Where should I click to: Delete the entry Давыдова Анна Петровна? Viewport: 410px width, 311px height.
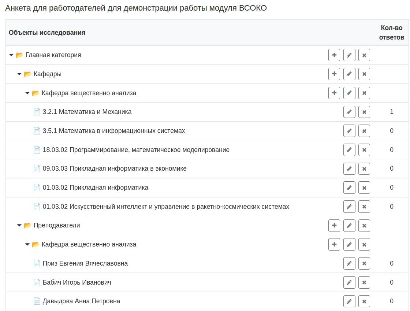point(364,301)
